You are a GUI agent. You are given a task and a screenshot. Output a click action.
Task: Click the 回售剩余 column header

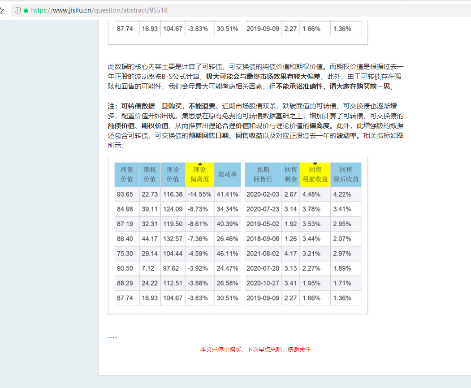290,174
